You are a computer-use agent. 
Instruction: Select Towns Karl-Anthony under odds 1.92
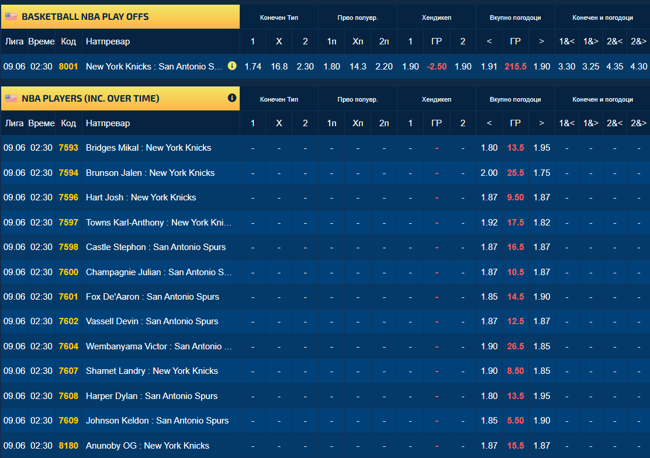click(489, 223)
